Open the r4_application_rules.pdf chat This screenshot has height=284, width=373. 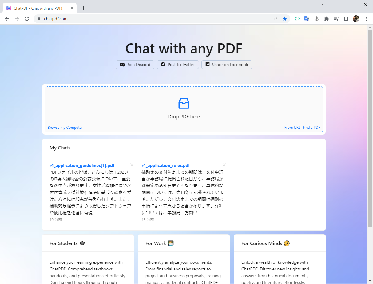pyautogui.click(x=166, y=165)
